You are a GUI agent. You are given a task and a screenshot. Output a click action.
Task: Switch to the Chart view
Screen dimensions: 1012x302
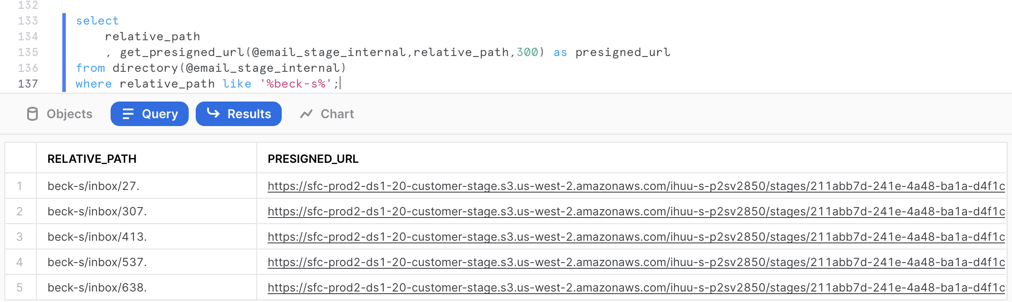coord(327,114)
